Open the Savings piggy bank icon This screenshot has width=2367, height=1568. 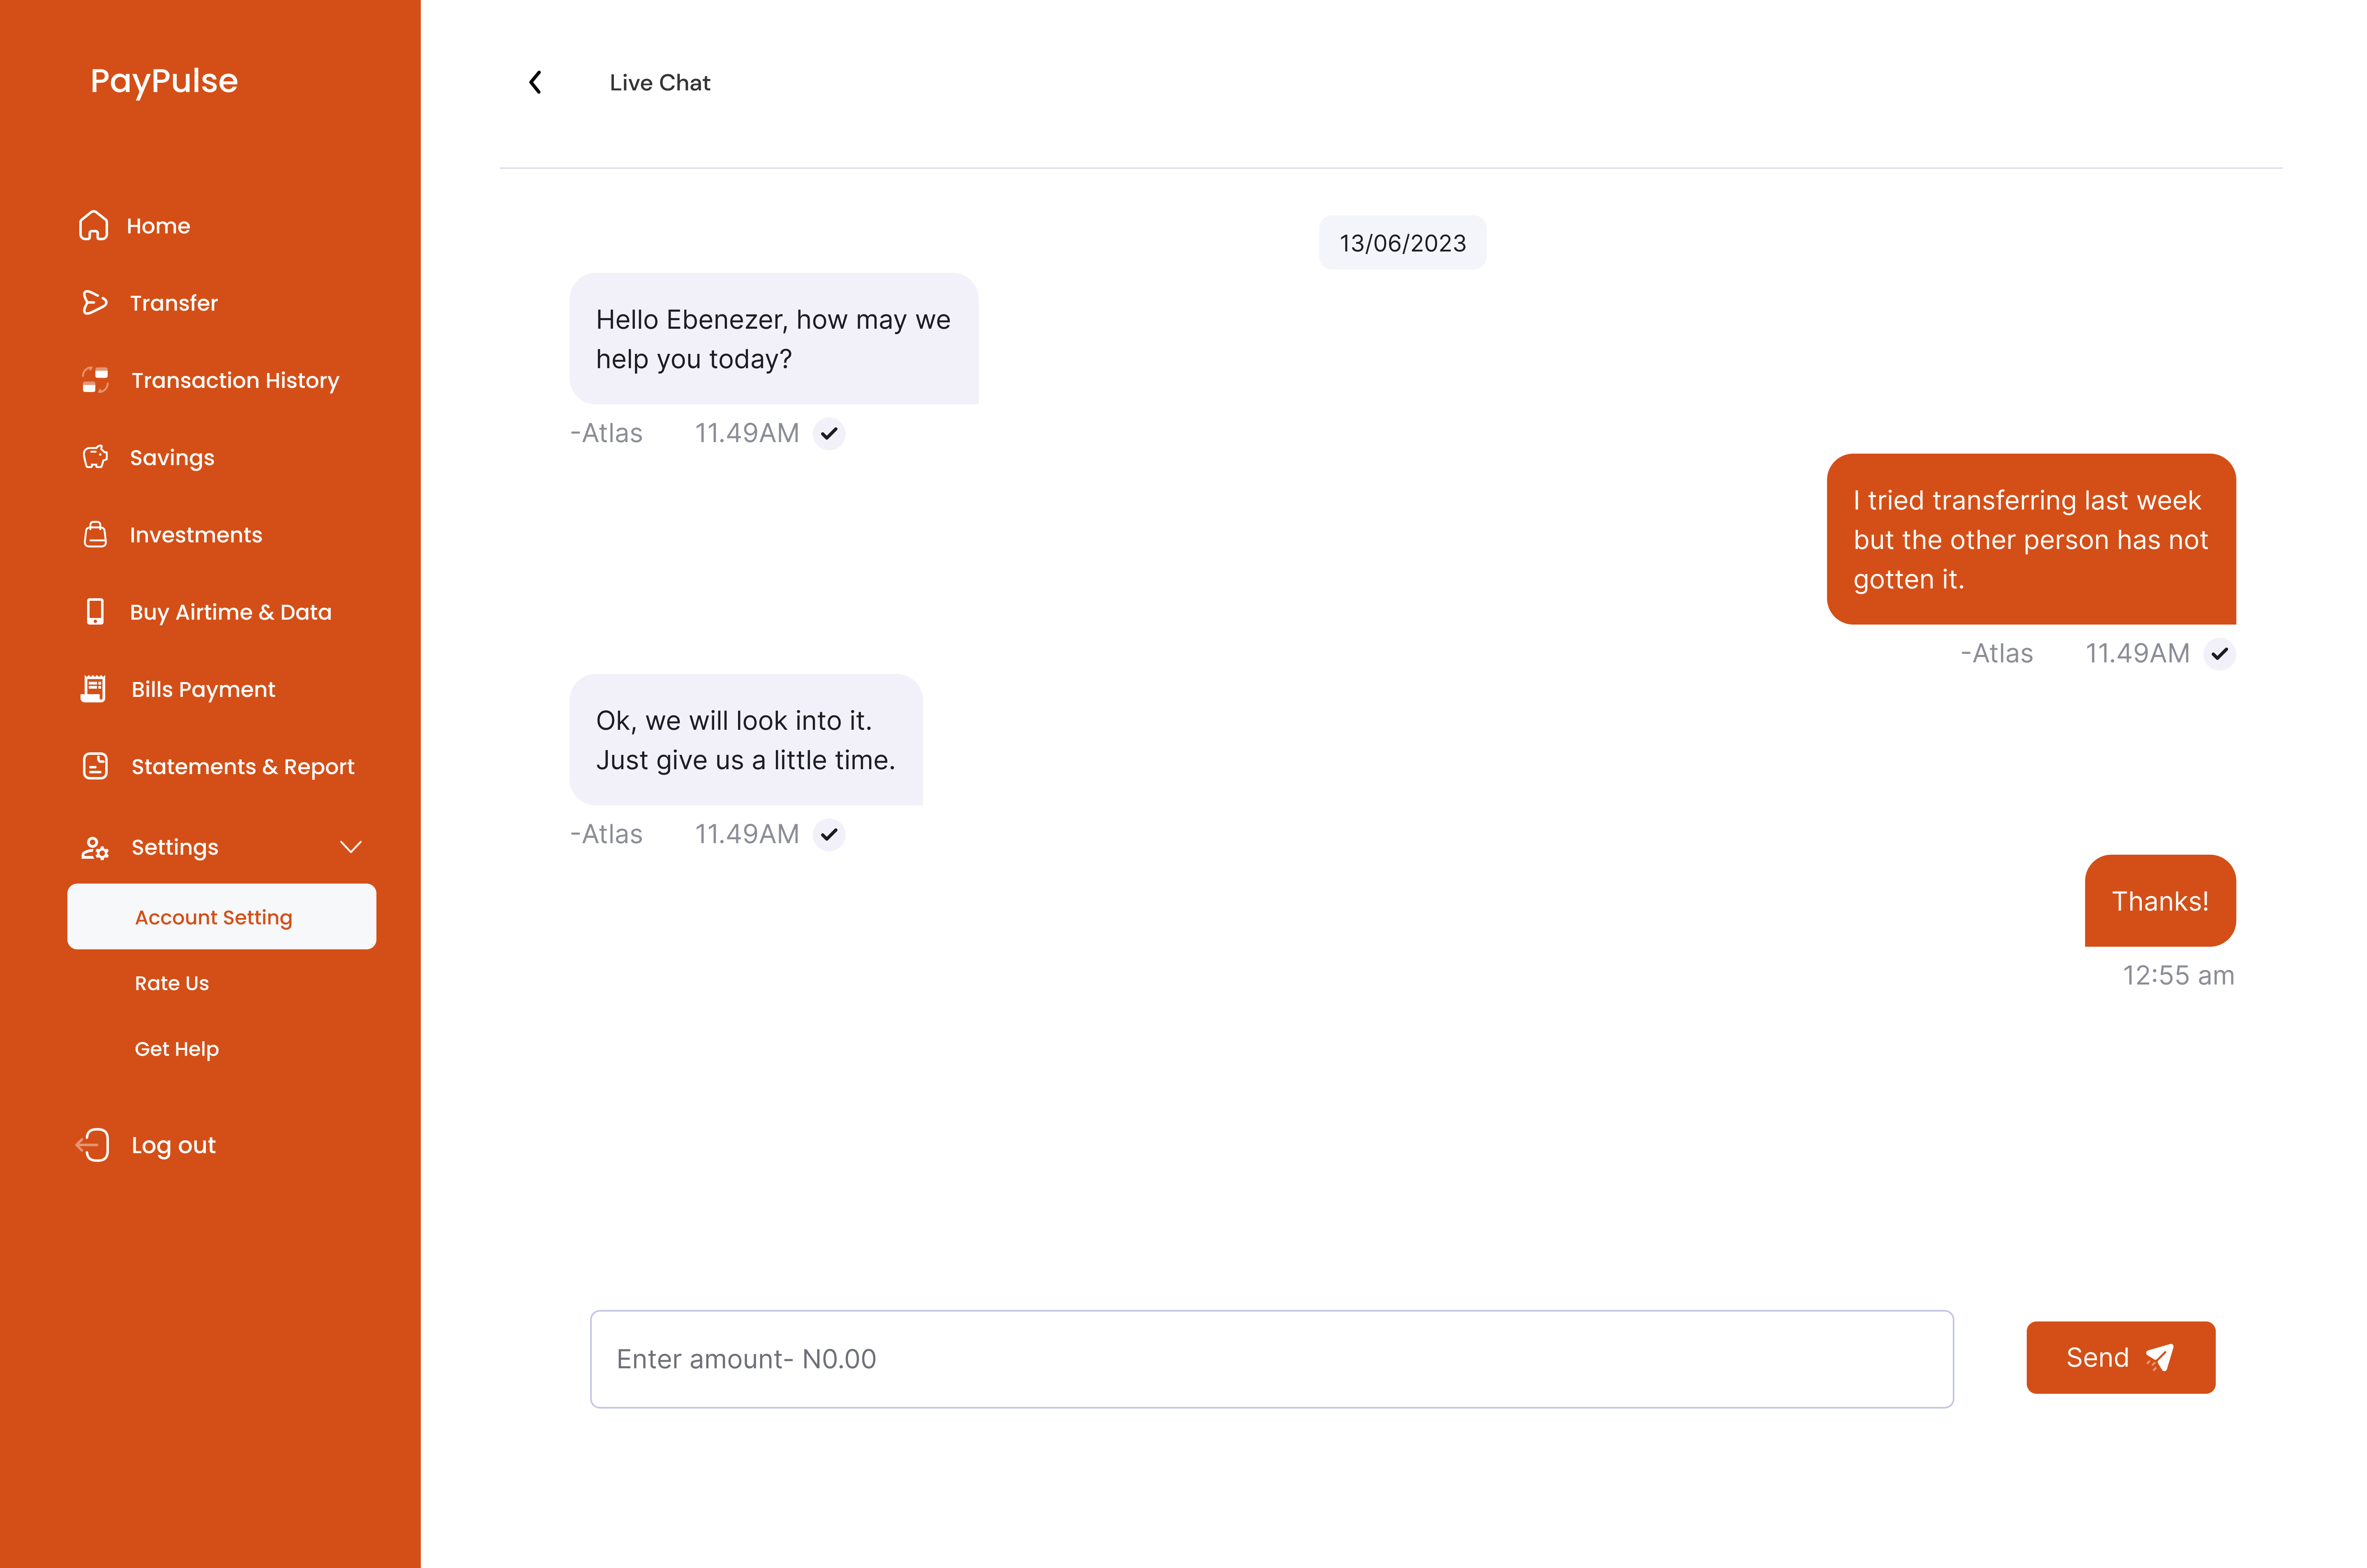[x=95, y=457]
